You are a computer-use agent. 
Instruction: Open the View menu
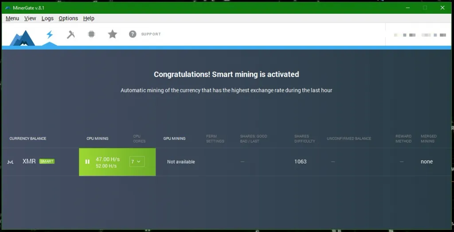[x=30, y=18]
